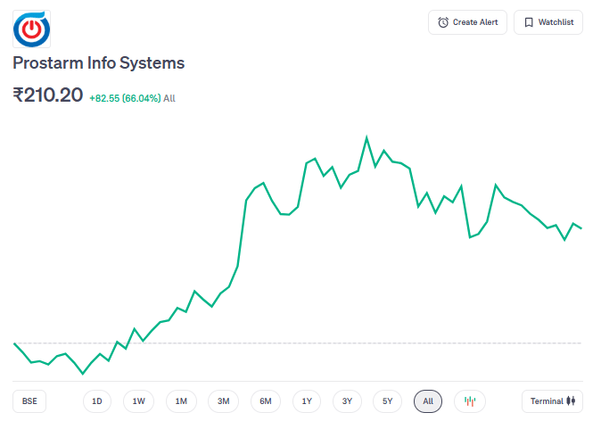The height and width of the screenshot is (421, 601).
Task: Switch chart to 1M range
Action: (181, 401)
